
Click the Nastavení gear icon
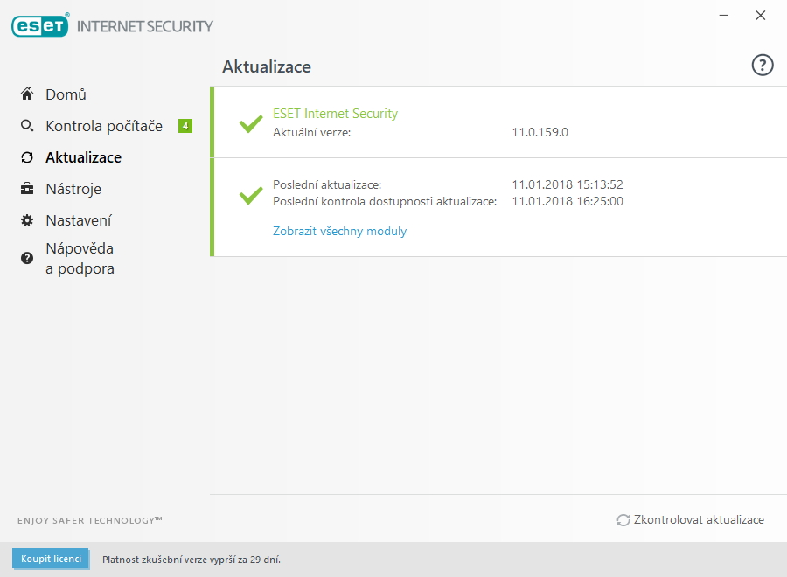[x=27, y=220]
